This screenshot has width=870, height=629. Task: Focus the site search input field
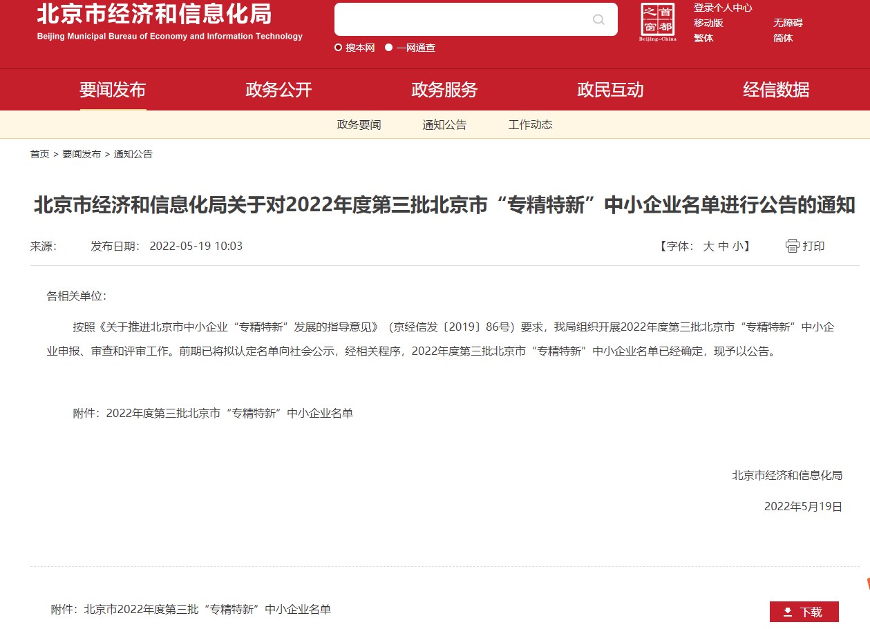click(476, 19)
